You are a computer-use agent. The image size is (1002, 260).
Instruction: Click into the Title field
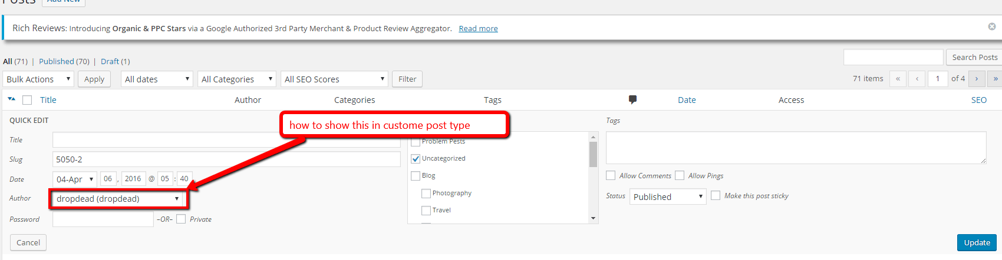226,139
